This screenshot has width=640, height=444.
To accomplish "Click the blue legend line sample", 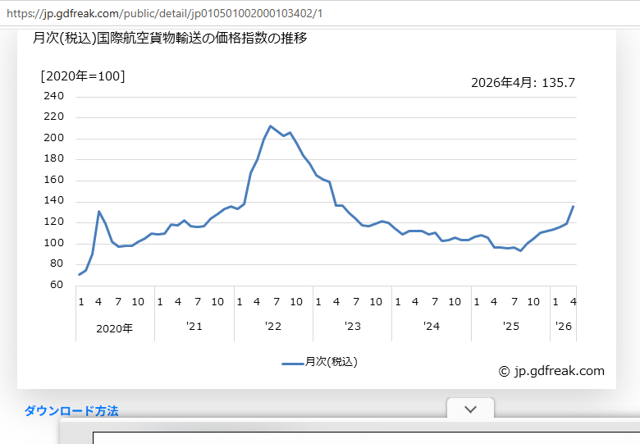I will (293, 364).
